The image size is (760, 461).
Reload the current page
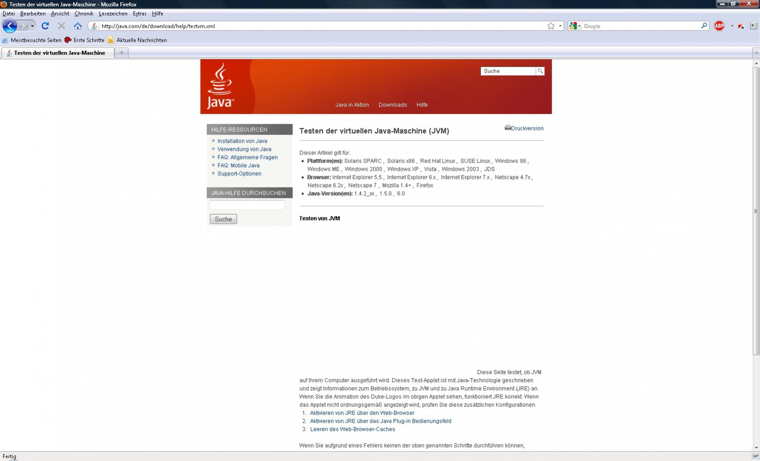tap(45, 26)
